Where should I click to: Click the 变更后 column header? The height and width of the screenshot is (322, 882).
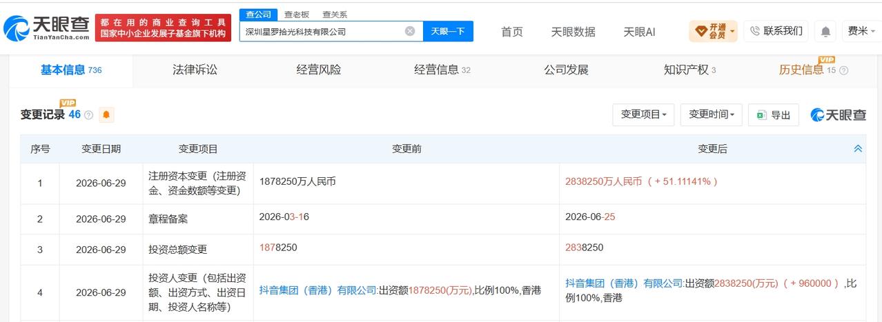712,149
